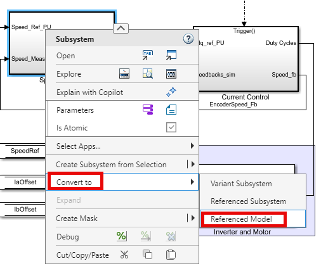Click the Cut scissors icon
Viewport: 321px width, 273px height.
[x=124, y=255]
